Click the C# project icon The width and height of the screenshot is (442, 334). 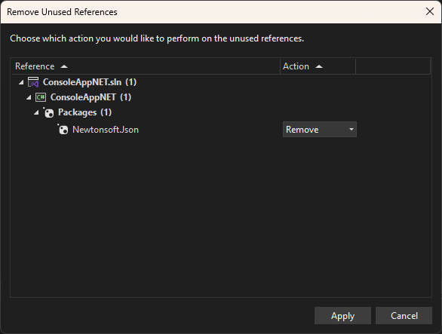pyautogui.click(x=41, y=97)
